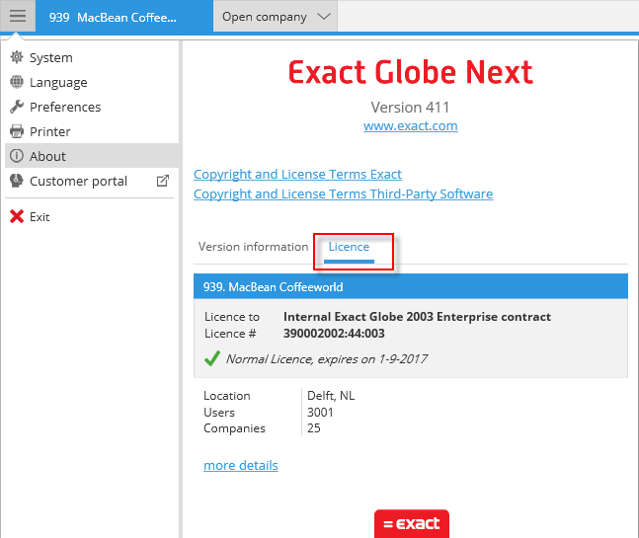This screenshot has width=639, height=538.
Task: Click the Delft, NL location value
Action: 331,396
